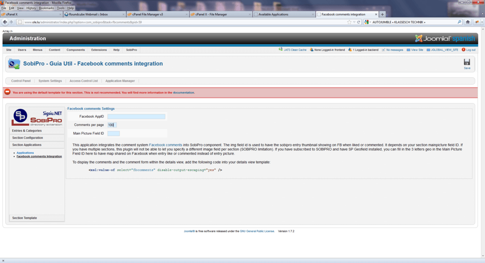Open Firefox Bookmarks menu
The image size is (485, 263).
click(46, 8)
